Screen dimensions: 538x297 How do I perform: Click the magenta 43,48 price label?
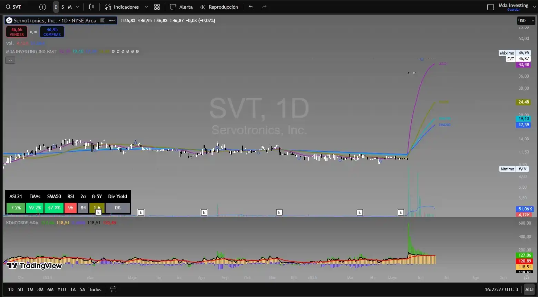click(x=524, y=65)
